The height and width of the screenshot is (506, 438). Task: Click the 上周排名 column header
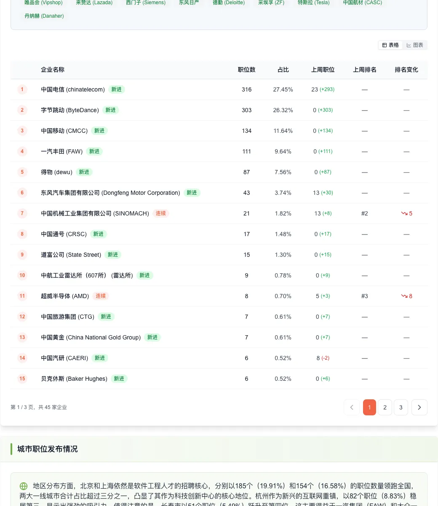[x=365, y=70]
